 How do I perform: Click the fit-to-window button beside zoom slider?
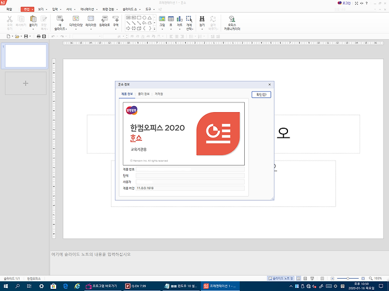(x=363, y=279)
